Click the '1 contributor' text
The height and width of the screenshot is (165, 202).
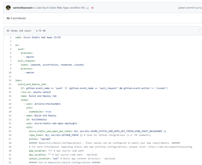(18, 18)
